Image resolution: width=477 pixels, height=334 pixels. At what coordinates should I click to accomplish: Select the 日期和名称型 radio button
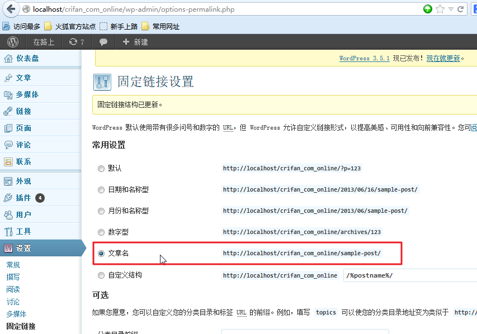(x=101, y=190)
